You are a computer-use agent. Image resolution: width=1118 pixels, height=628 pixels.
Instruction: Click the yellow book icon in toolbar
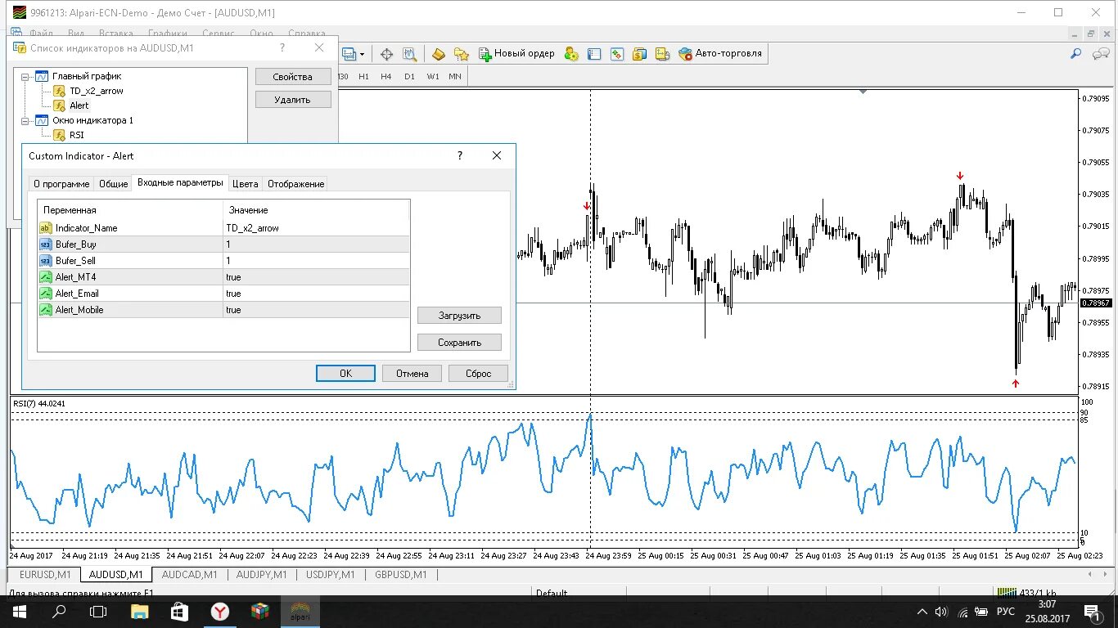pos(439,54)
